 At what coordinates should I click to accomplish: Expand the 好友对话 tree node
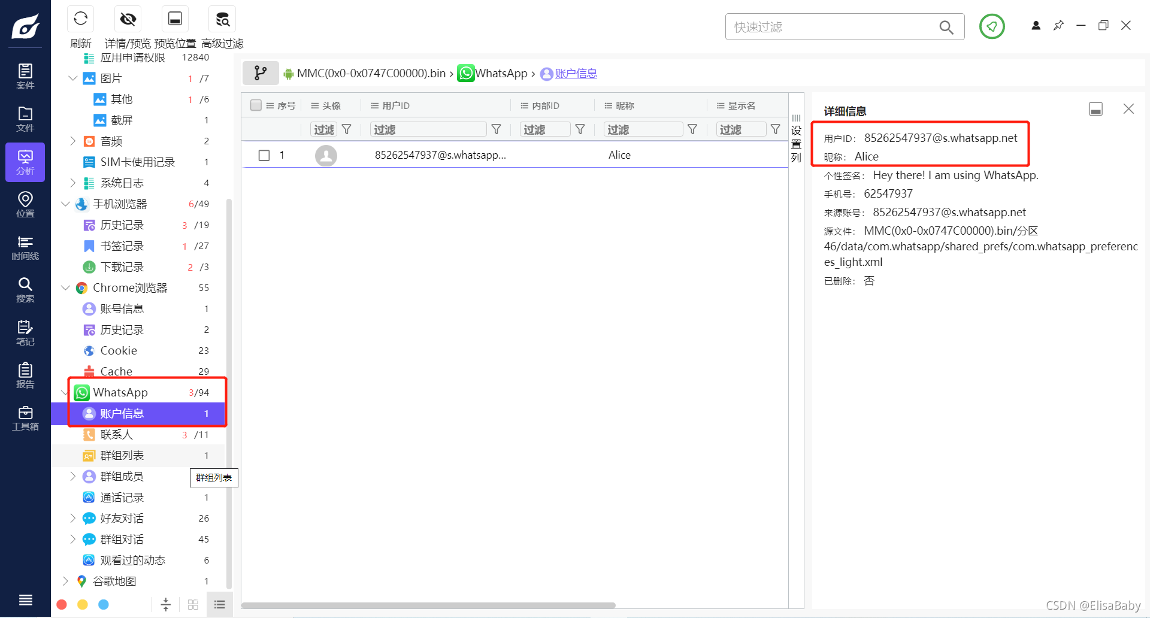72,519
